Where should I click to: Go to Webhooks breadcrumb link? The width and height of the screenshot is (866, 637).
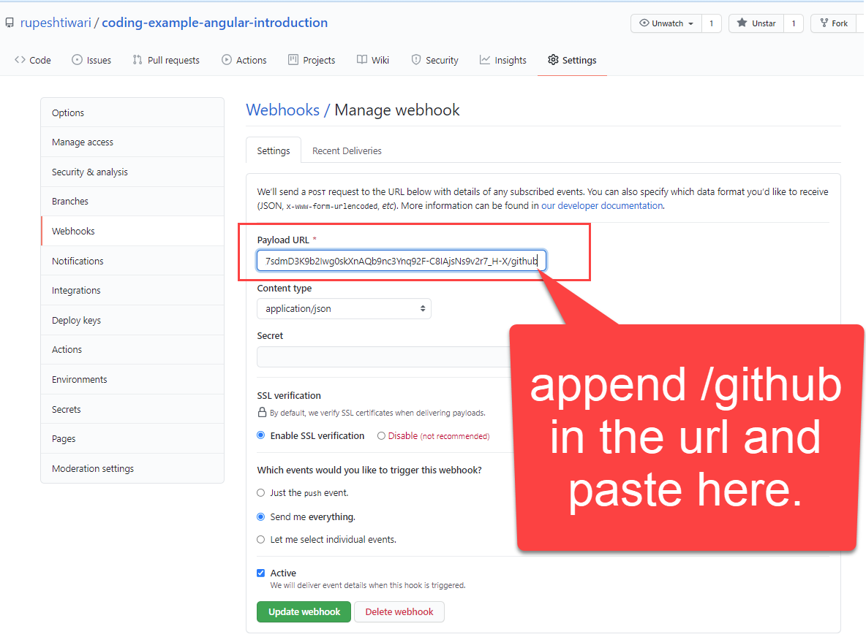pos(283,110)
